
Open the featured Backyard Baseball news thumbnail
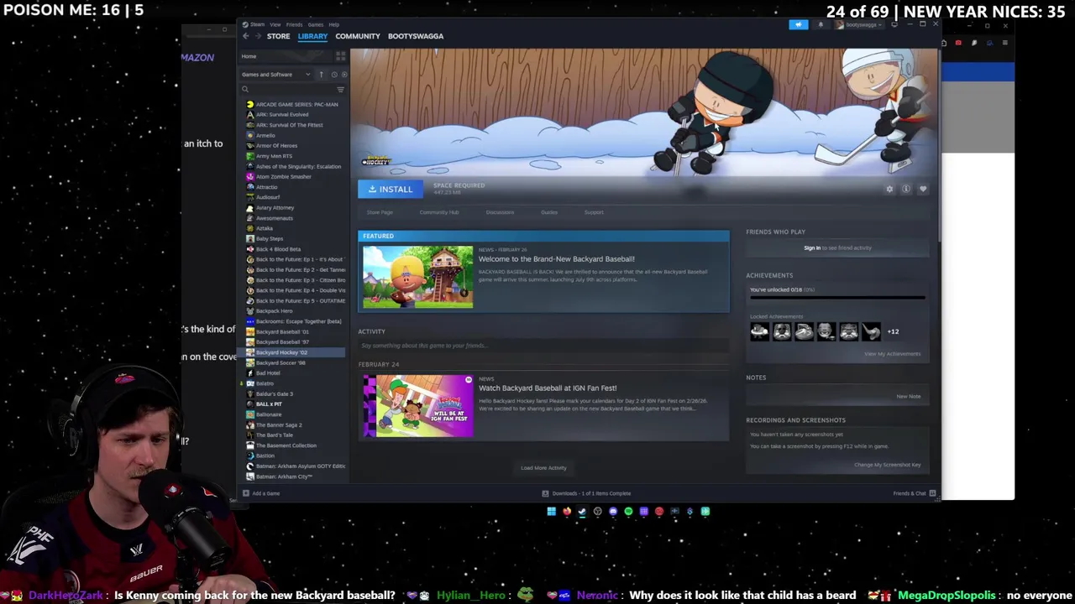click(x=418, y=277)
